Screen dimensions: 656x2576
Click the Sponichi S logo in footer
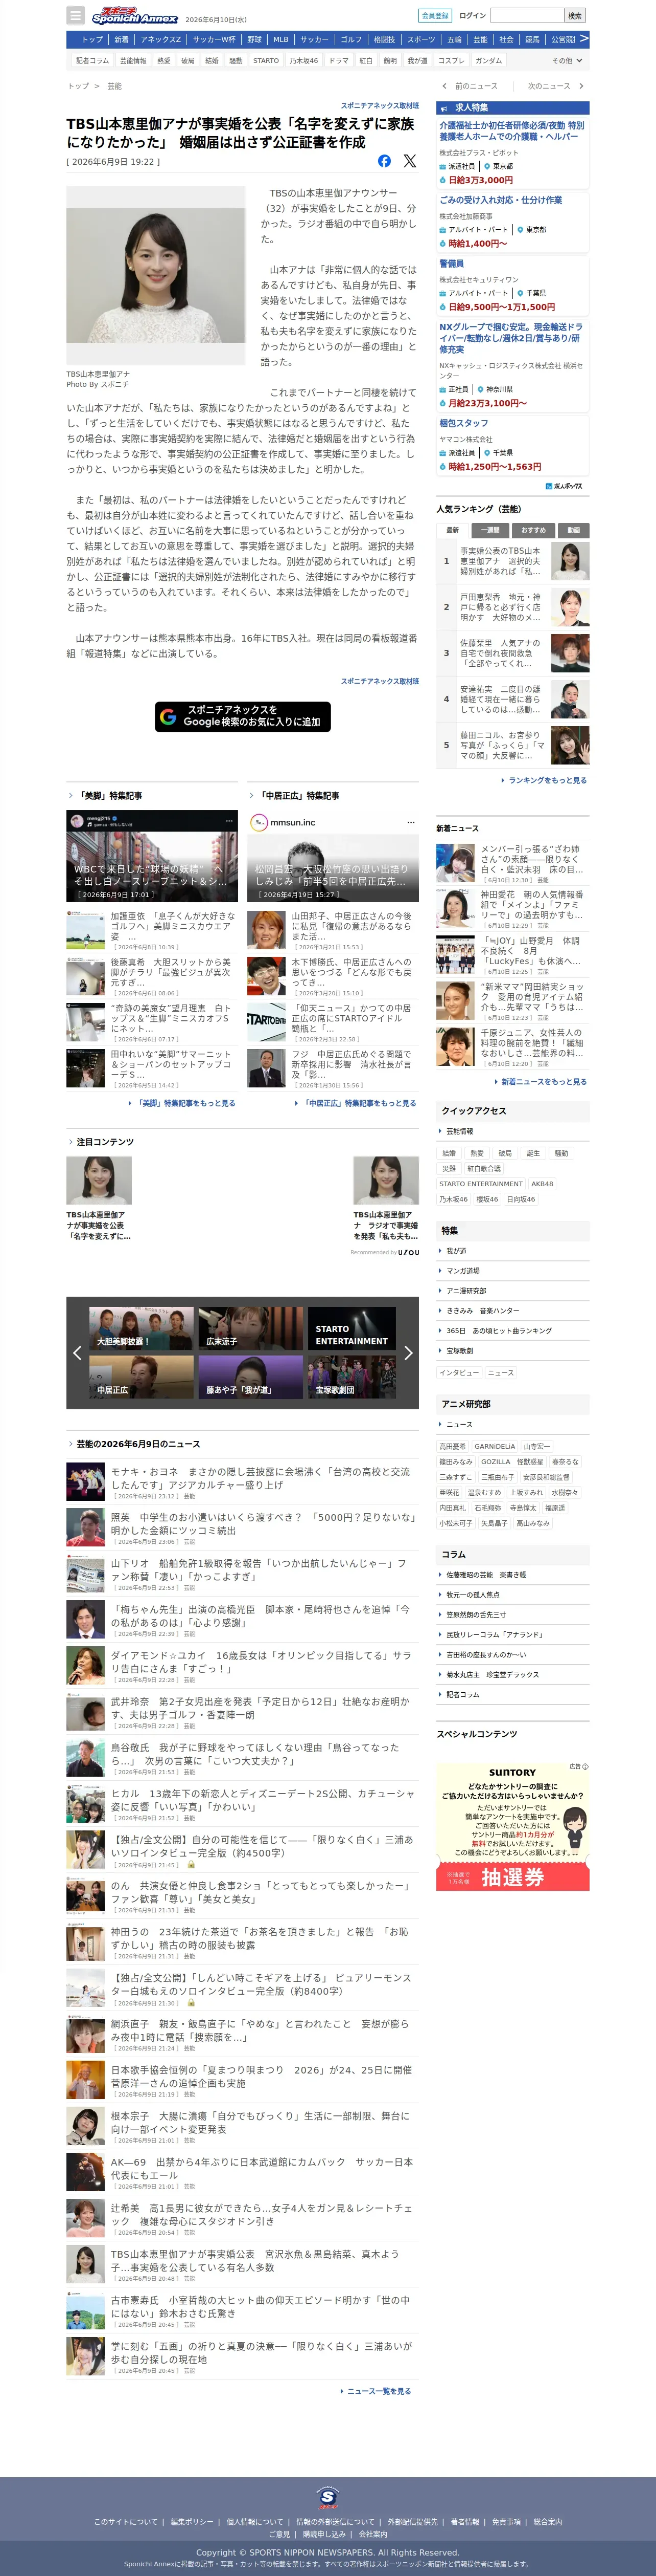327,2498
